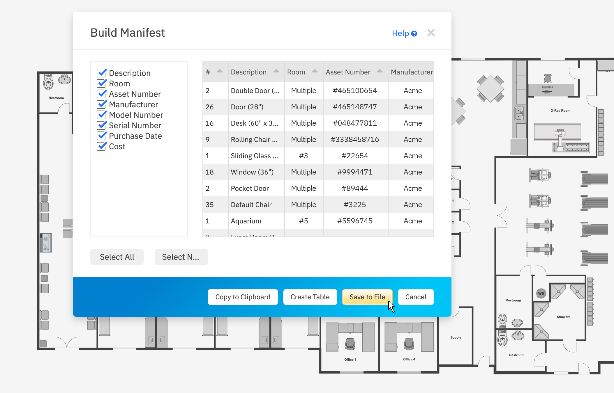614x393 pixels.
Task: Sort by the Description column arrow
Action: pos(276,71)
